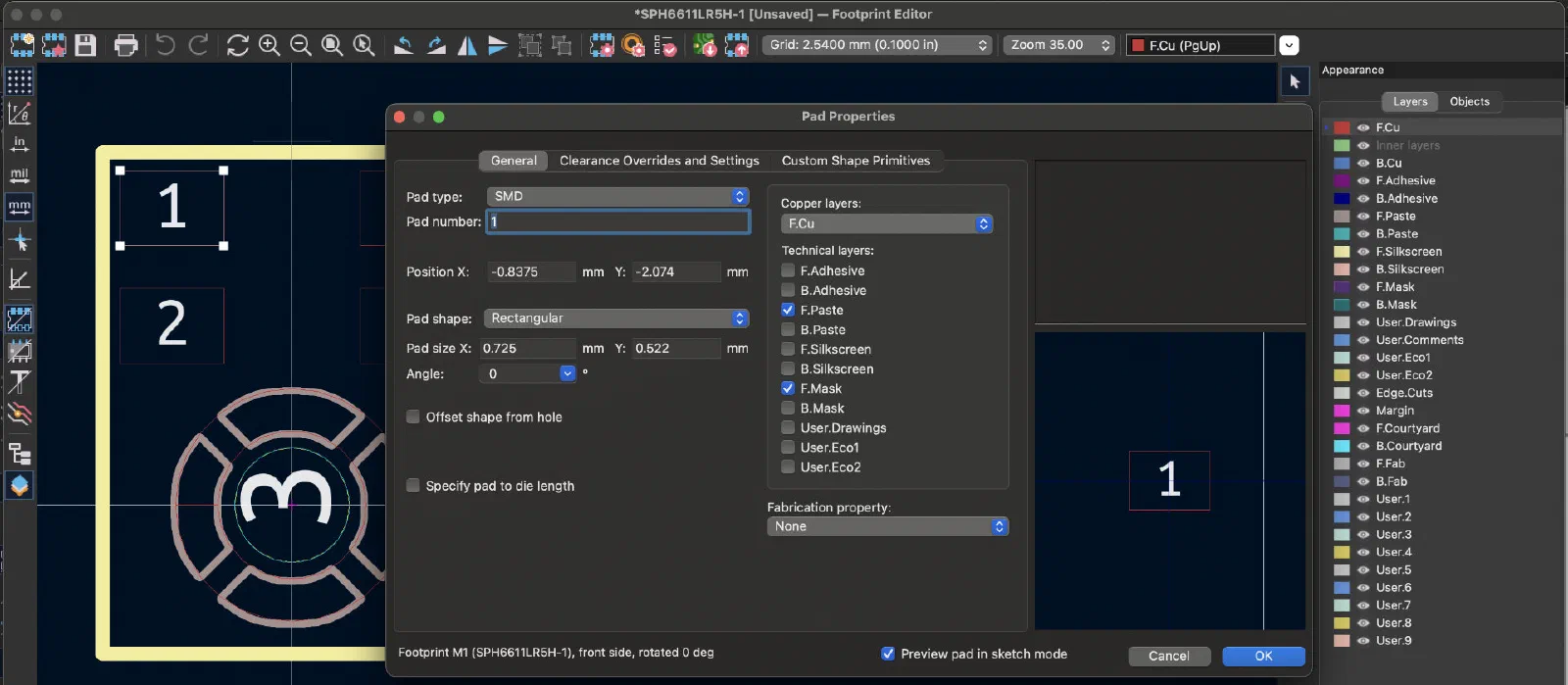Viewport: 1568px width, 685px height.
Task: Rotate clockwise icon
Action: (x=436, y=45)
